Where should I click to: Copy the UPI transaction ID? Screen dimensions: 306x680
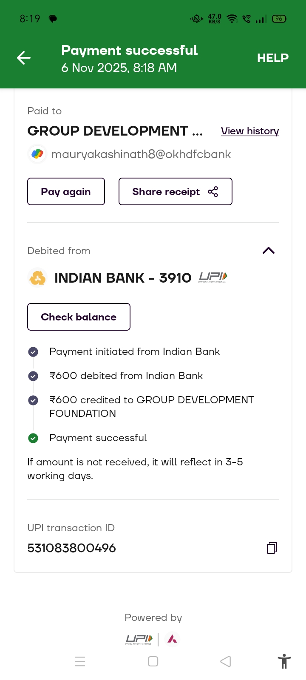pyautogui.click(x=272, y=548)
